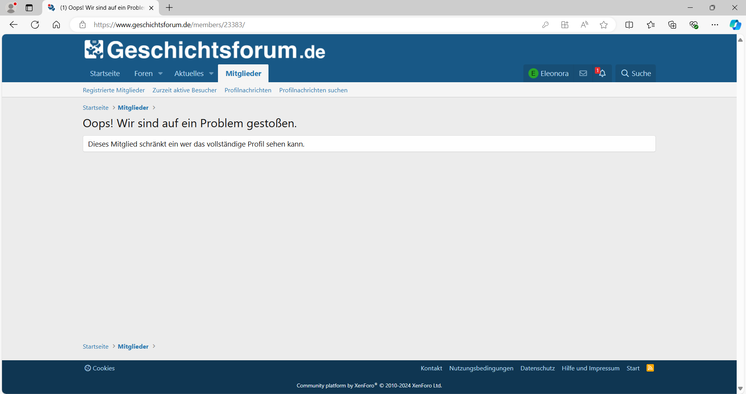Refresh the page with the reload icon
The height and width of the screenshot is (394, 746).
[35, 24]
